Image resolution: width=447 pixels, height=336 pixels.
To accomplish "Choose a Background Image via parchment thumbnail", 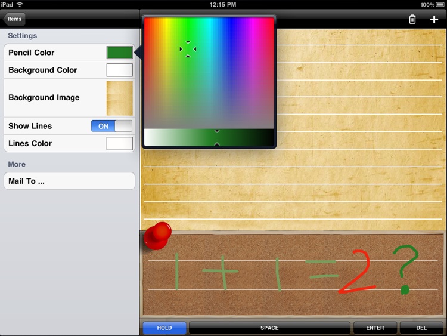I will click(119, 98).
